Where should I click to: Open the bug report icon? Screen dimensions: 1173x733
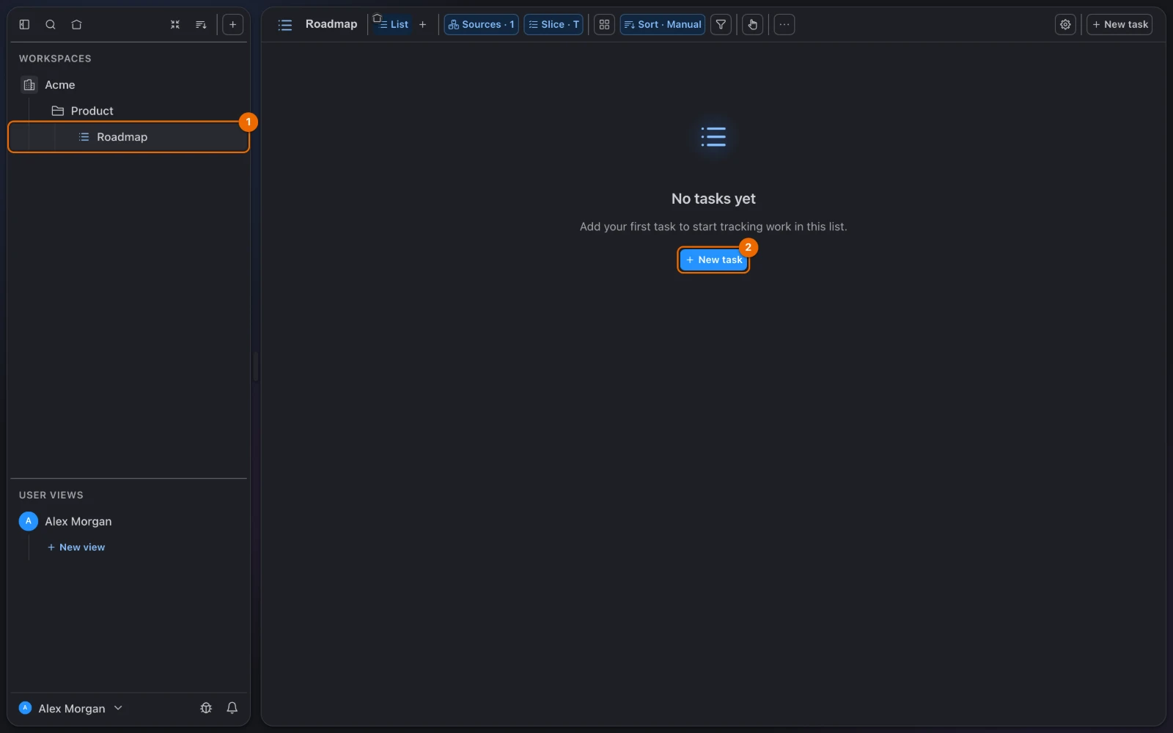click(206, 707)
